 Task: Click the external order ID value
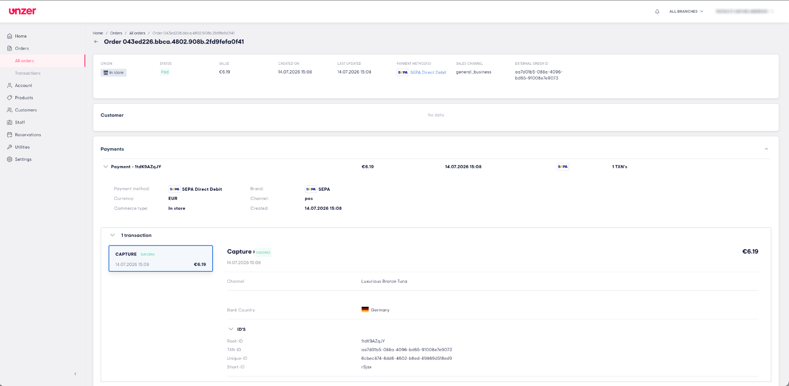[539, 75]
